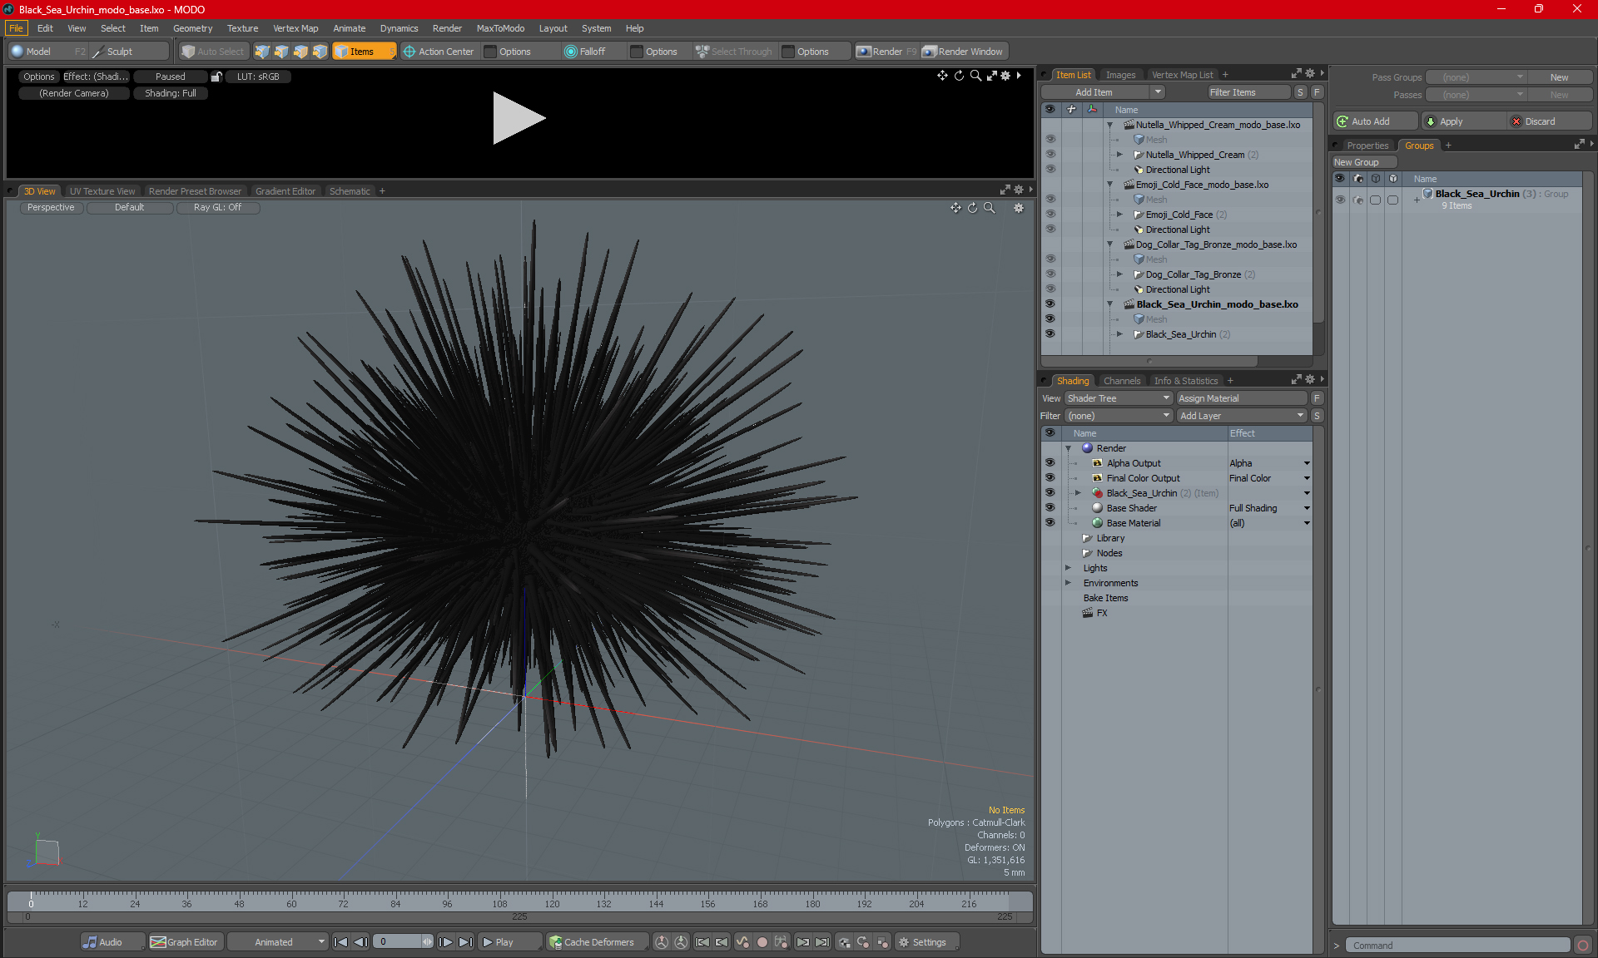
Task: Click 3D viewport pan move icon
Action: [x=955, y=208]
